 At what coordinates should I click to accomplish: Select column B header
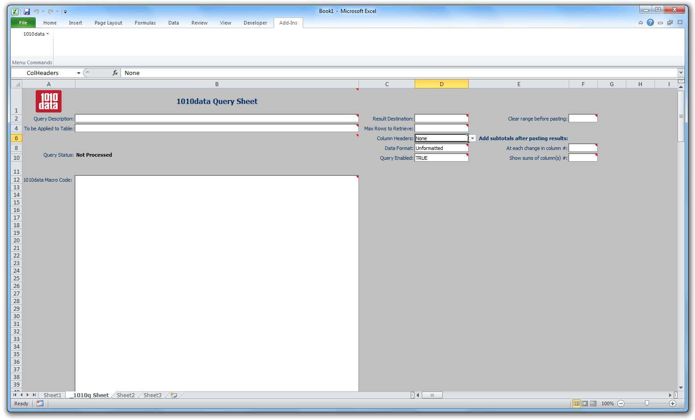click(217, 84)
